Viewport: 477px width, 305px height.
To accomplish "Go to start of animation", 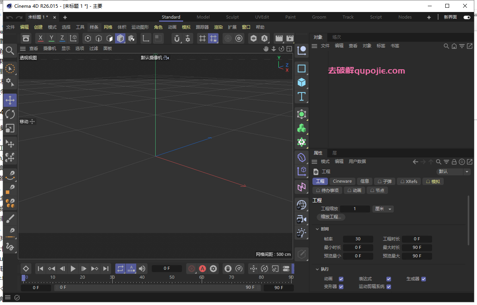I will (41, 268).
